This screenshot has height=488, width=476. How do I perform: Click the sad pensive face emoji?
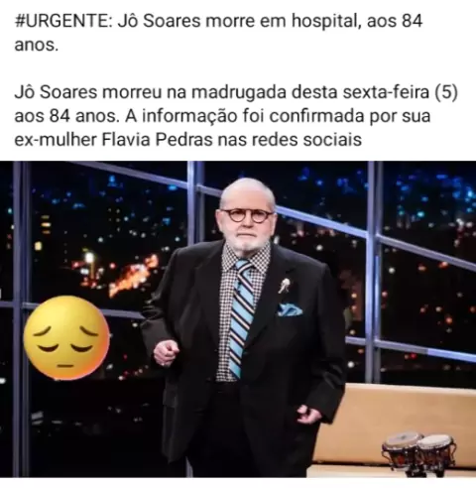click(66, 337)
